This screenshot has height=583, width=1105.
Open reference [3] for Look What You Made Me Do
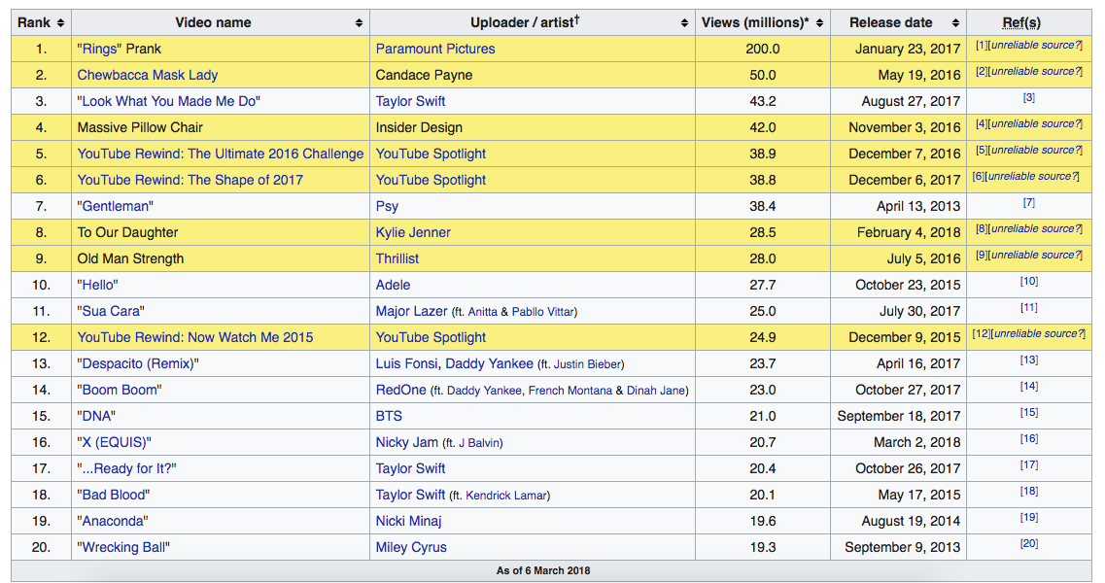point(1029,97)
